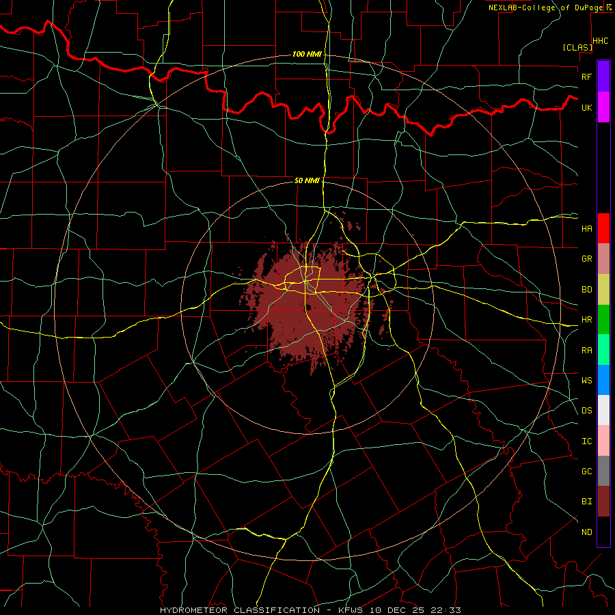Image resolution: width=615 pixels, height=615 pixels.
Task: Click the HYDROMETEOR CLASSIFICATION title text
Action: coord(240,610)
